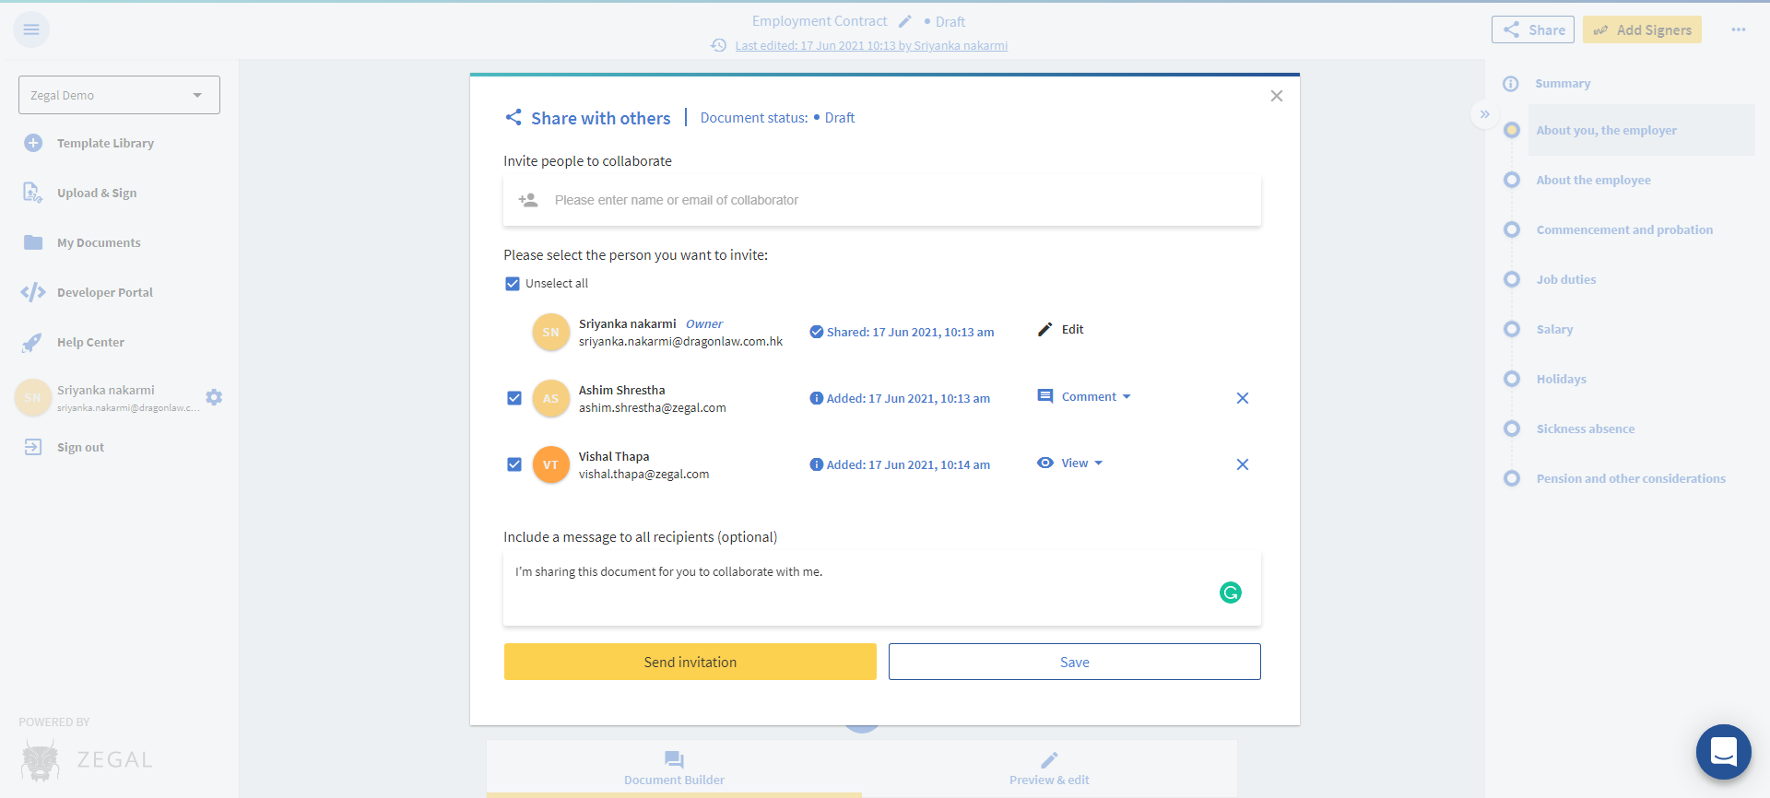Open the Last edited history link
The image size is (1770, 798).
(x=871, y=45)
